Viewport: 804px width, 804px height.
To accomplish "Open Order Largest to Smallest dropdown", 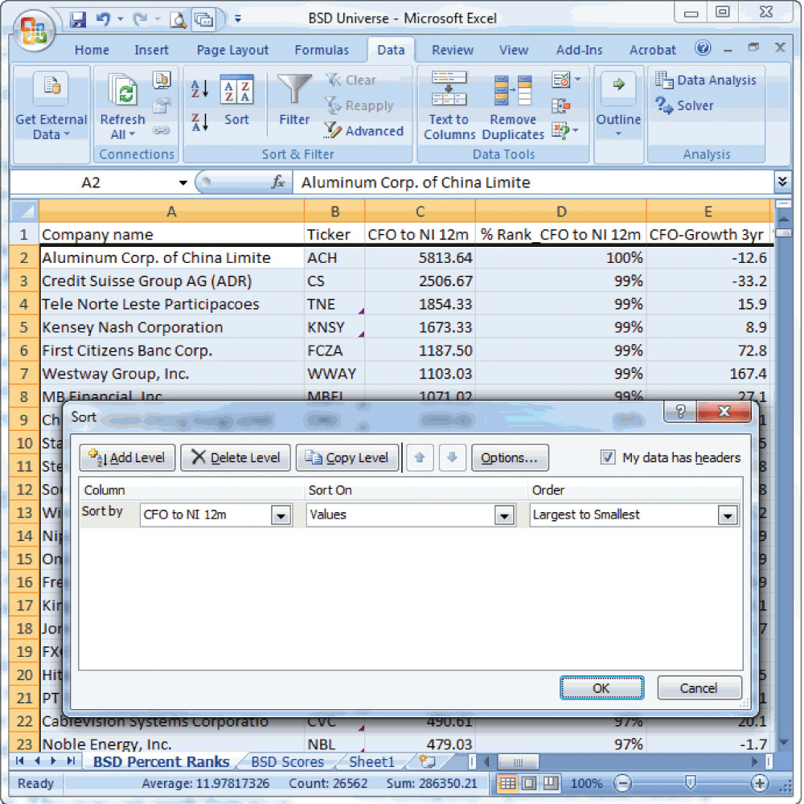I will (x=728, y=515).
